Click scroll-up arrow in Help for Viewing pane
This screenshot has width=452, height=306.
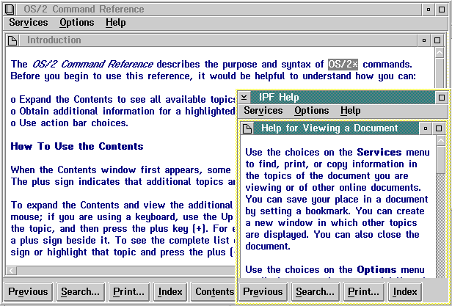pyautogui.click(x=441, y=140)
